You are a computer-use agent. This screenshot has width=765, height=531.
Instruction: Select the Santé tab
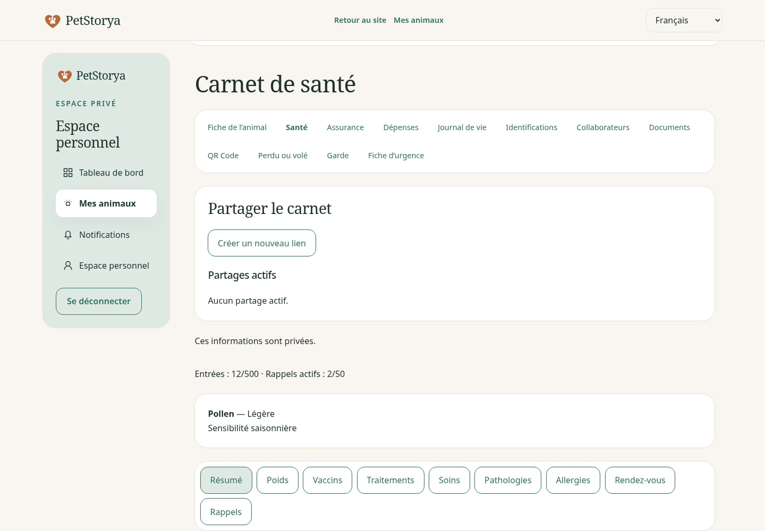point(296,127)
